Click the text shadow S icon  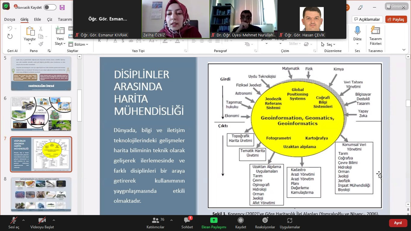[123, 41]
